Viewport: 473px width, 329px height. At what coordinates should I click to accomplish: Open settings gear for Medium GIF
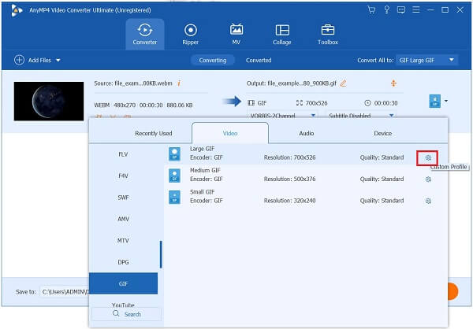pyautogui.click(x=428, y=179)
